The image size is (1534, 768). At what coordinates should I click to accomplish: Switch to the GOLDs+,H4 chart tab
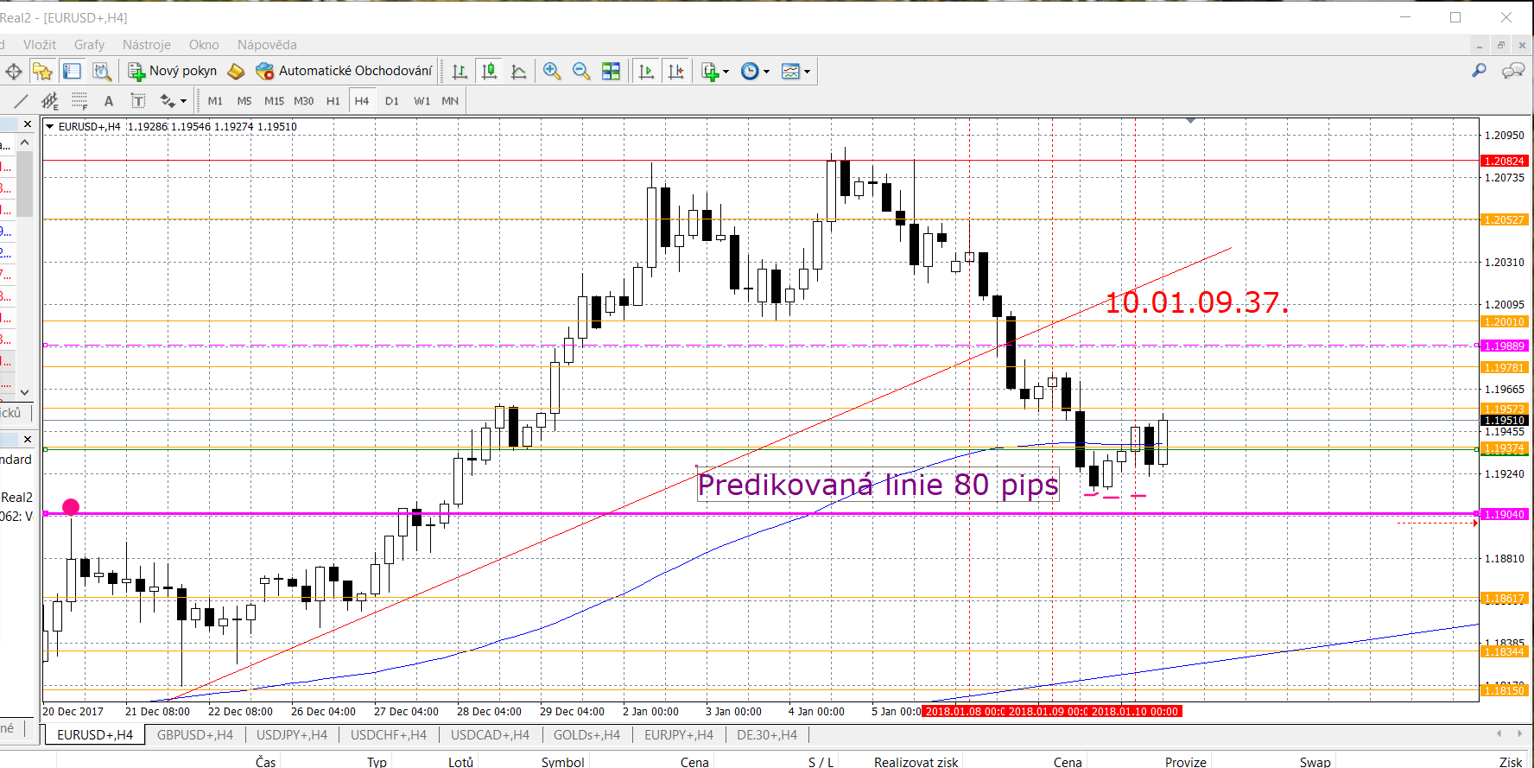click(587, 735)
